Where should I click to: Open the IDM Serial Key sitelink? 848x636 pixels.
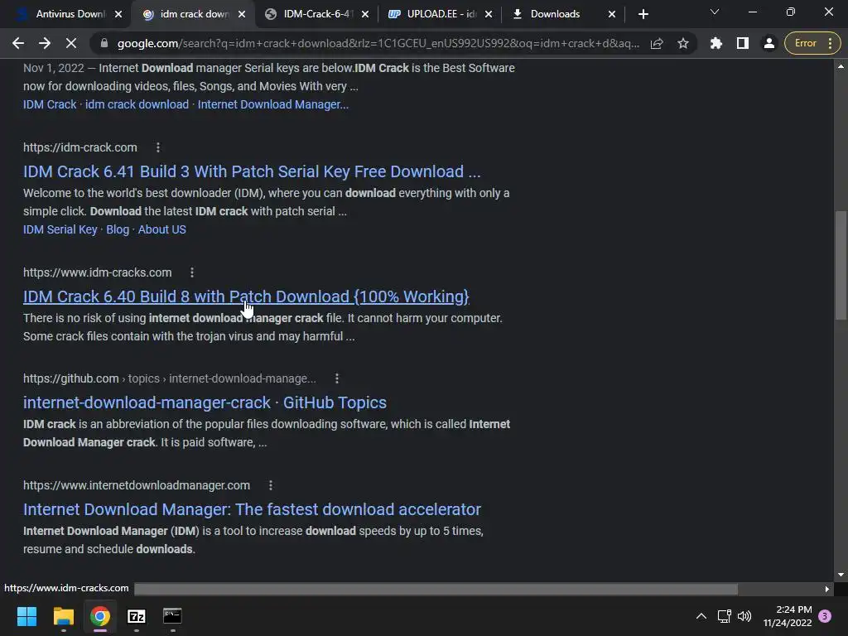[x=60, y=229]
